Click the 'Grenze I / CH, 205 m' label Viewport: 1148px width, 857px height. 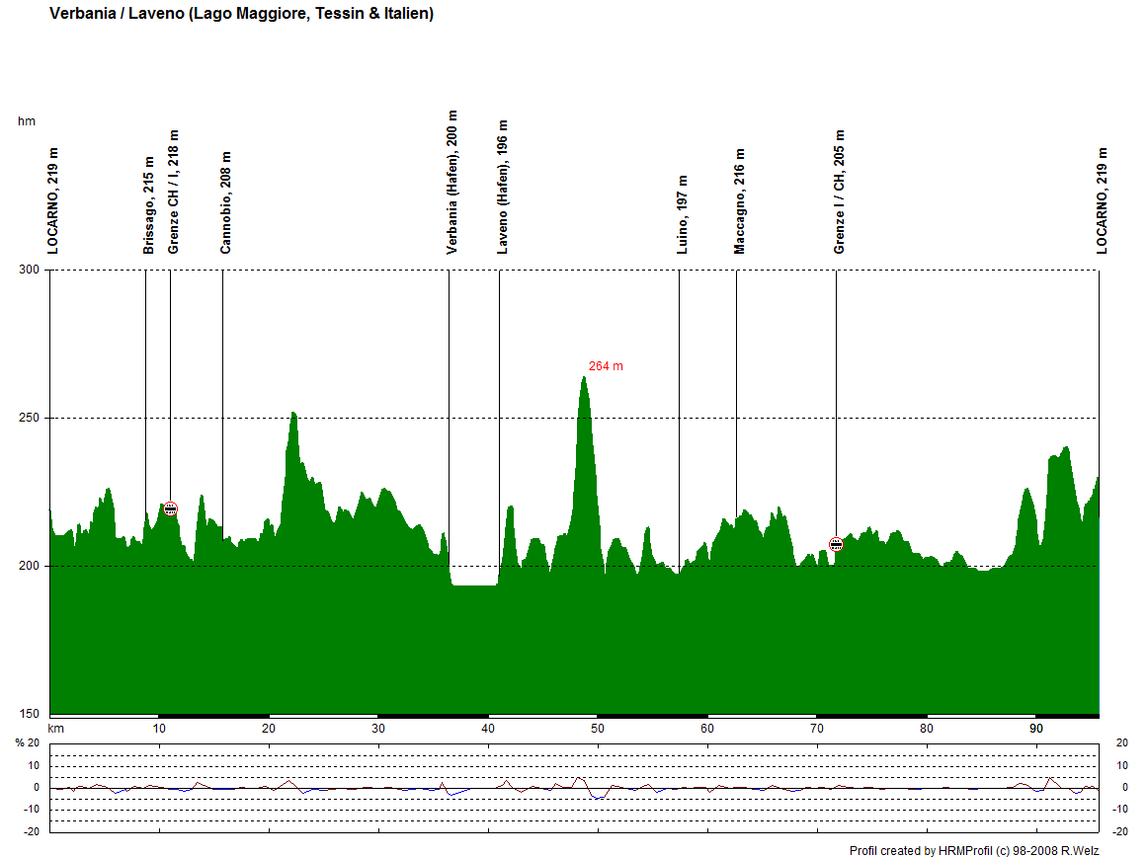839,192
